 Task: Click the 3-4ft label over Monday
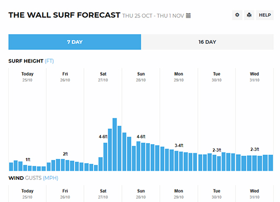(179, 145)
